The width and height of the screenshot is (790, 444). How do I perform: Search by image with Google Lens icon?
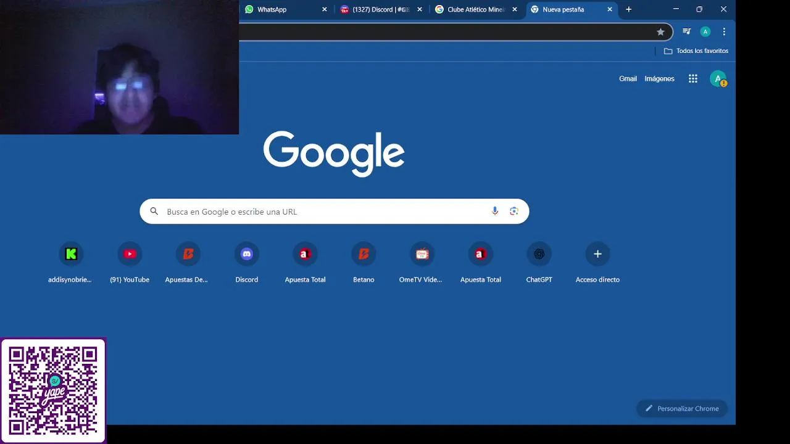pos(514,211)
